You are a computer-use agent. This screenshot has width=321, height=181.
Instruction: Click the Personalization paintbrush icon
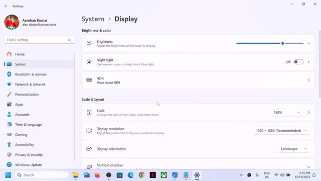coord(9,94)
